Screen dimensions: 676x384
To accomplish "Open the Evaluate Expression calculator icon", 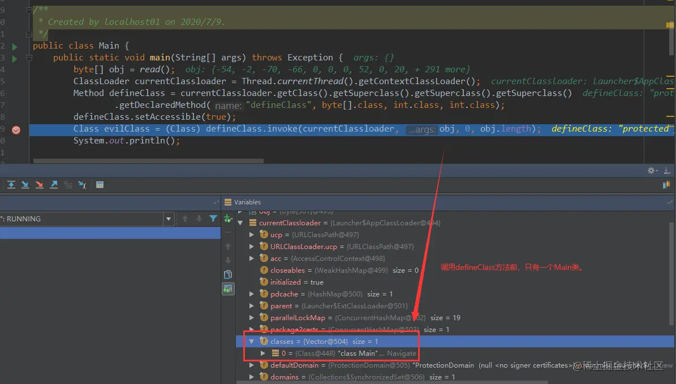I will (100, 185).
